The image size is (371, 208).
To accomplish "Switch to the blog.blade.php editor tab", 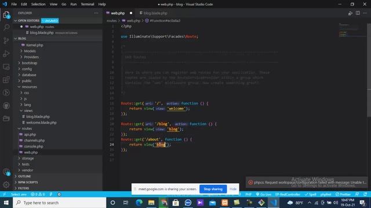I will click(155, 13).
